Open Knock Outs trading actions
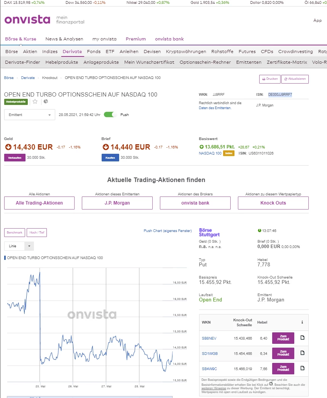This screenshot has width=327, height=398. (273, 203)
